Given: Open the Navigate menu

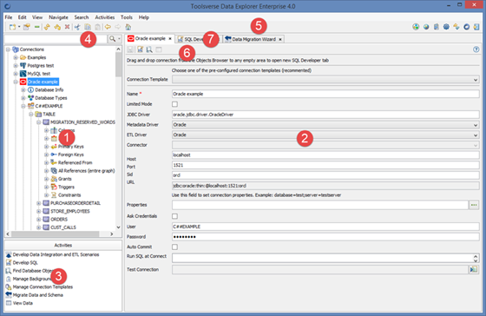Looking at the screenshot, I should 58,17.
